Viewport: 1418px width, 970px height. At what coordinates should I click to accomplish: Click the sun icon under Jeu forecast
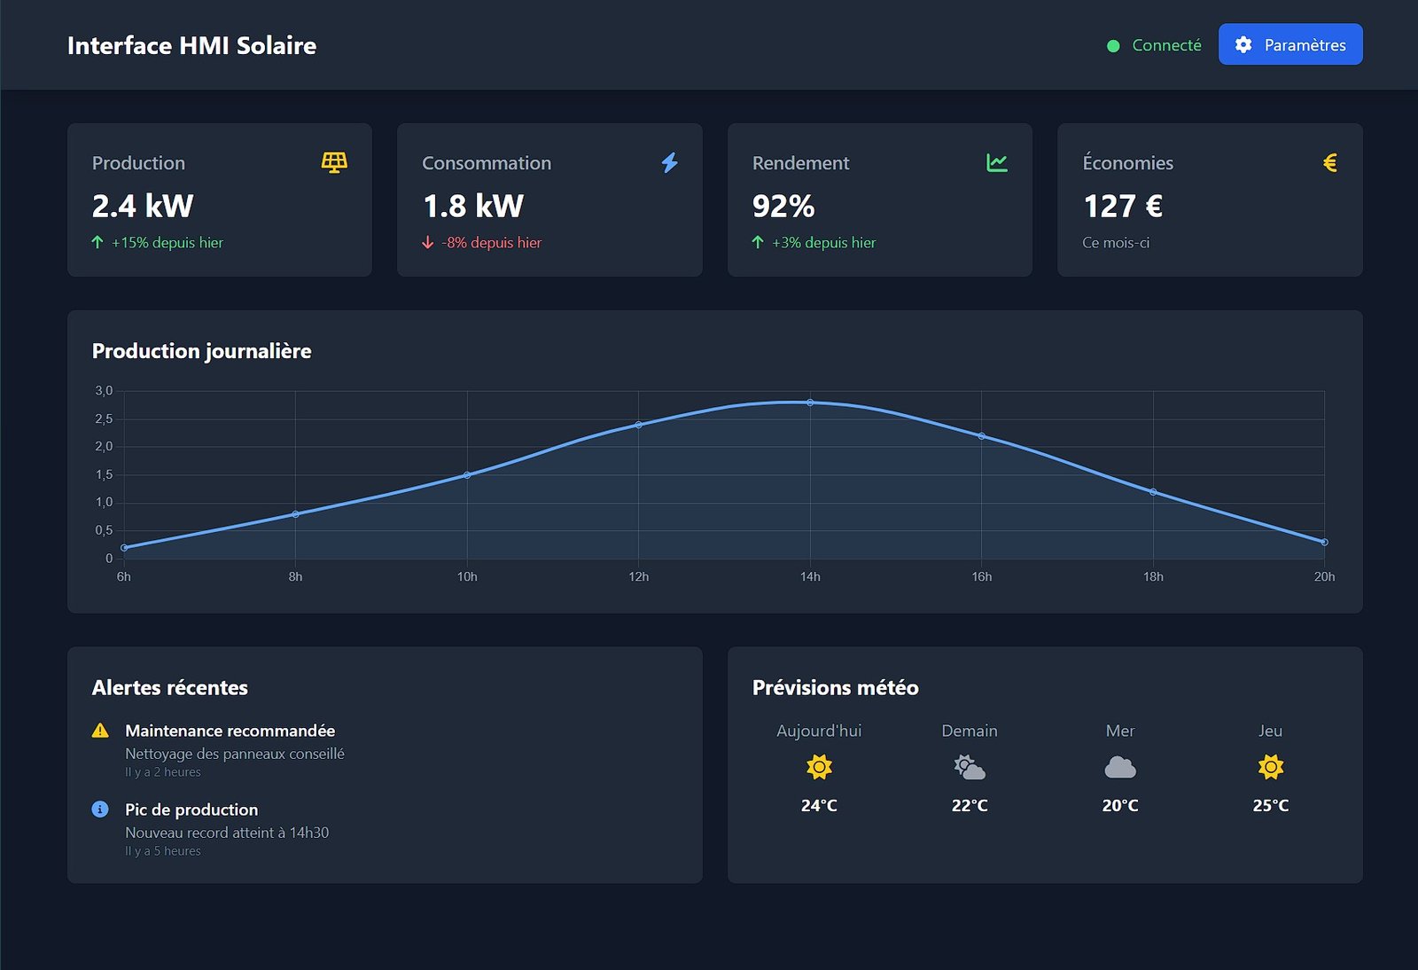[1271, 764]
